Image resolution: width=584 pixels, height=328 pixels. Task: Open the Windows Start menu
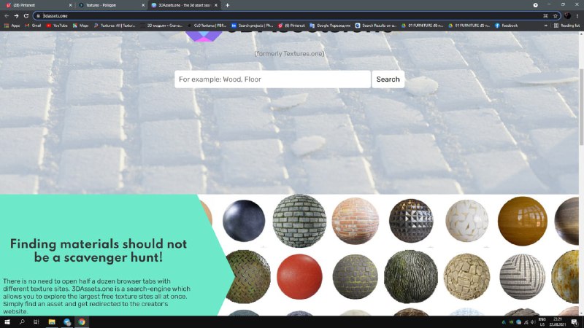7,322
